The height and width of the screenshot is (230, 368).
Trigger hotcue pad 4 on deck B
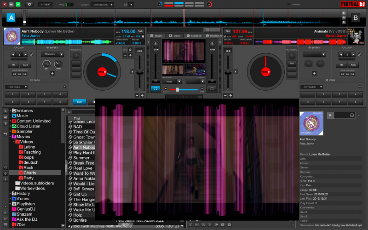click(355, 94)
